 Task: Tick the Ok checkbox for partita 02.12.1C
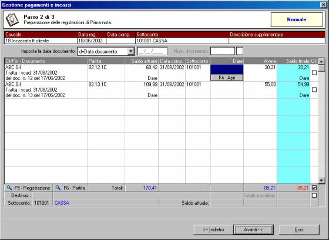point(314,72)
